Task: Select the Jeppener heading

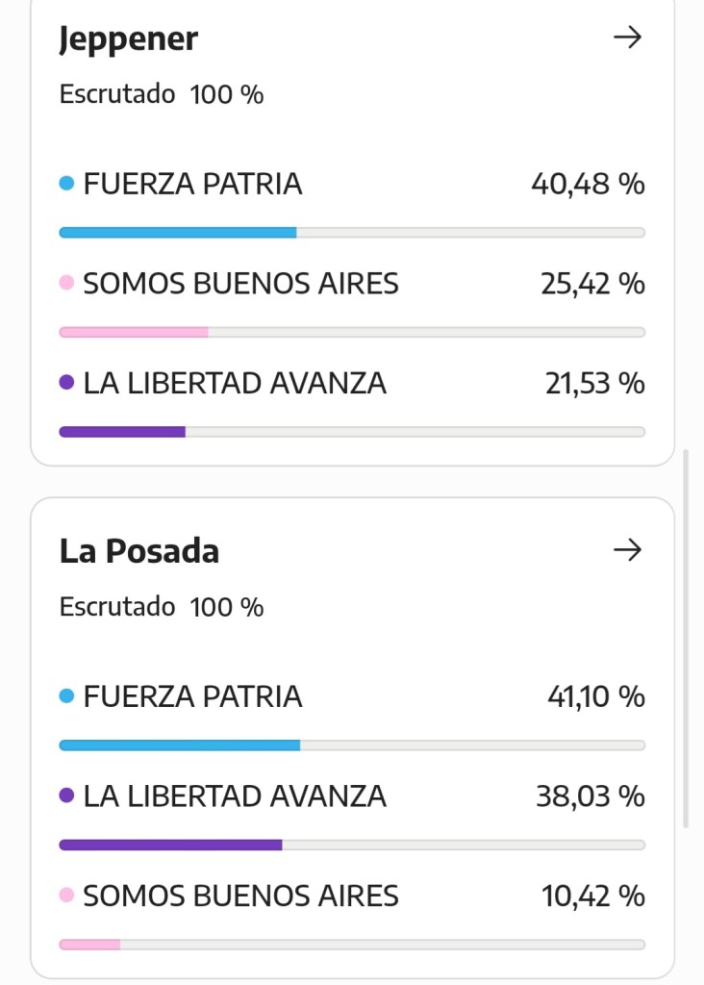Action: click(x=129, y=39)
